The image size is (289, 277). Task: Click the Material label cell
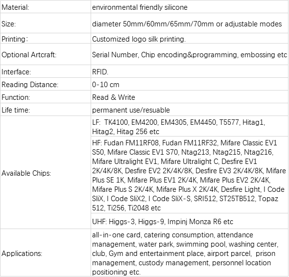[46, 7]
